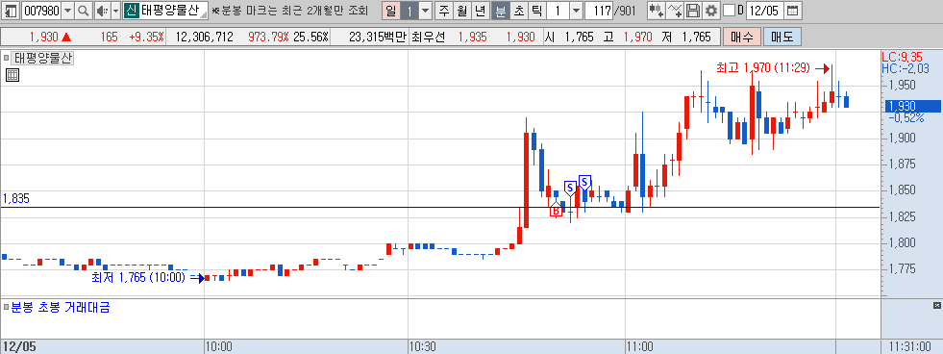Viewport: 943px width, 354px height.
Task: Click the blue 1,835 horizontal line label
Action: click(x=16, y=199)
